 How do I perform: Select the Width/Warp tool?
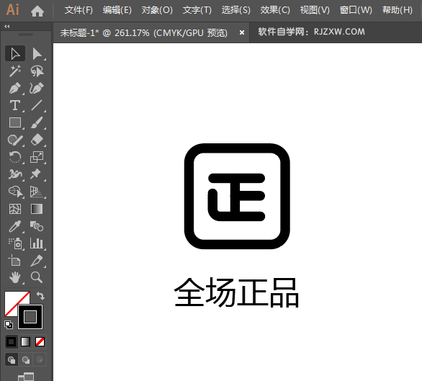(15, 174)
